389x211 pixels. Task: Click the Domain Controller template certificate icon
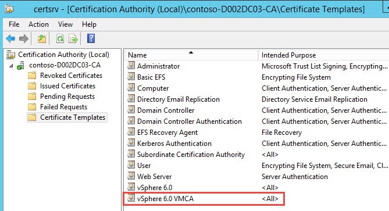131,110
